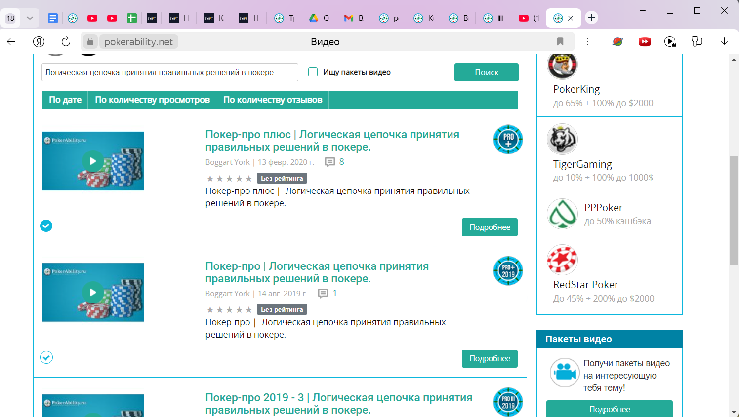Click the padlock site security icon

tap(90, 42)
